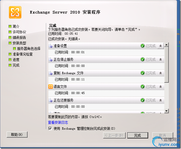The height and width of the screenshot is (149, 181).
Task: Collapse the 正在停止服务 section
Action: pos(161,59)
